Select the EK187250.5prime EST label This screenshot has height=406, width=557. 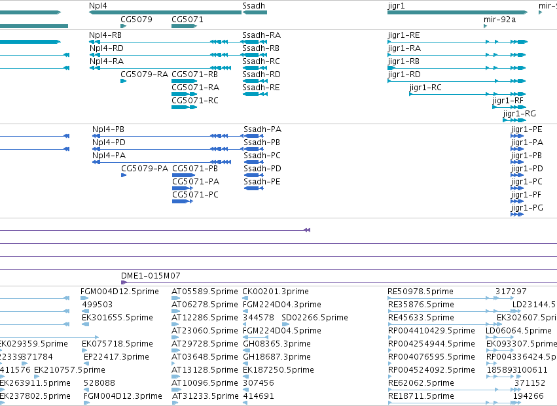(279, 370)
